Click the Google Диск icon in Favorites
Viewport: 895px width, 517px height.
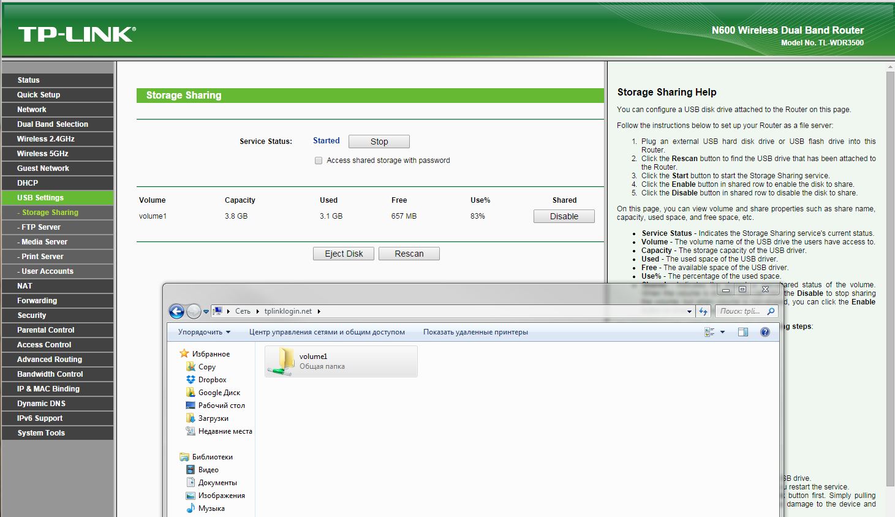point(191,392)
